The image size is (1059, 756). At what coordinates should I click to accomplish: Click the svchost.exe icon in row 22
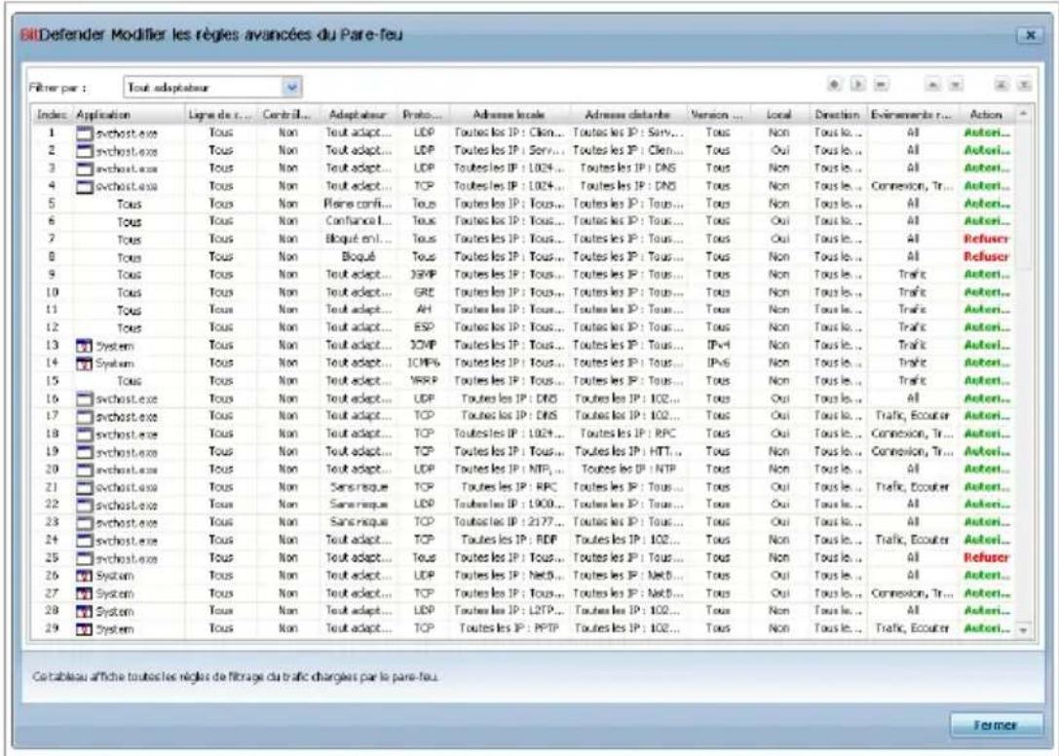click(85, 506)
